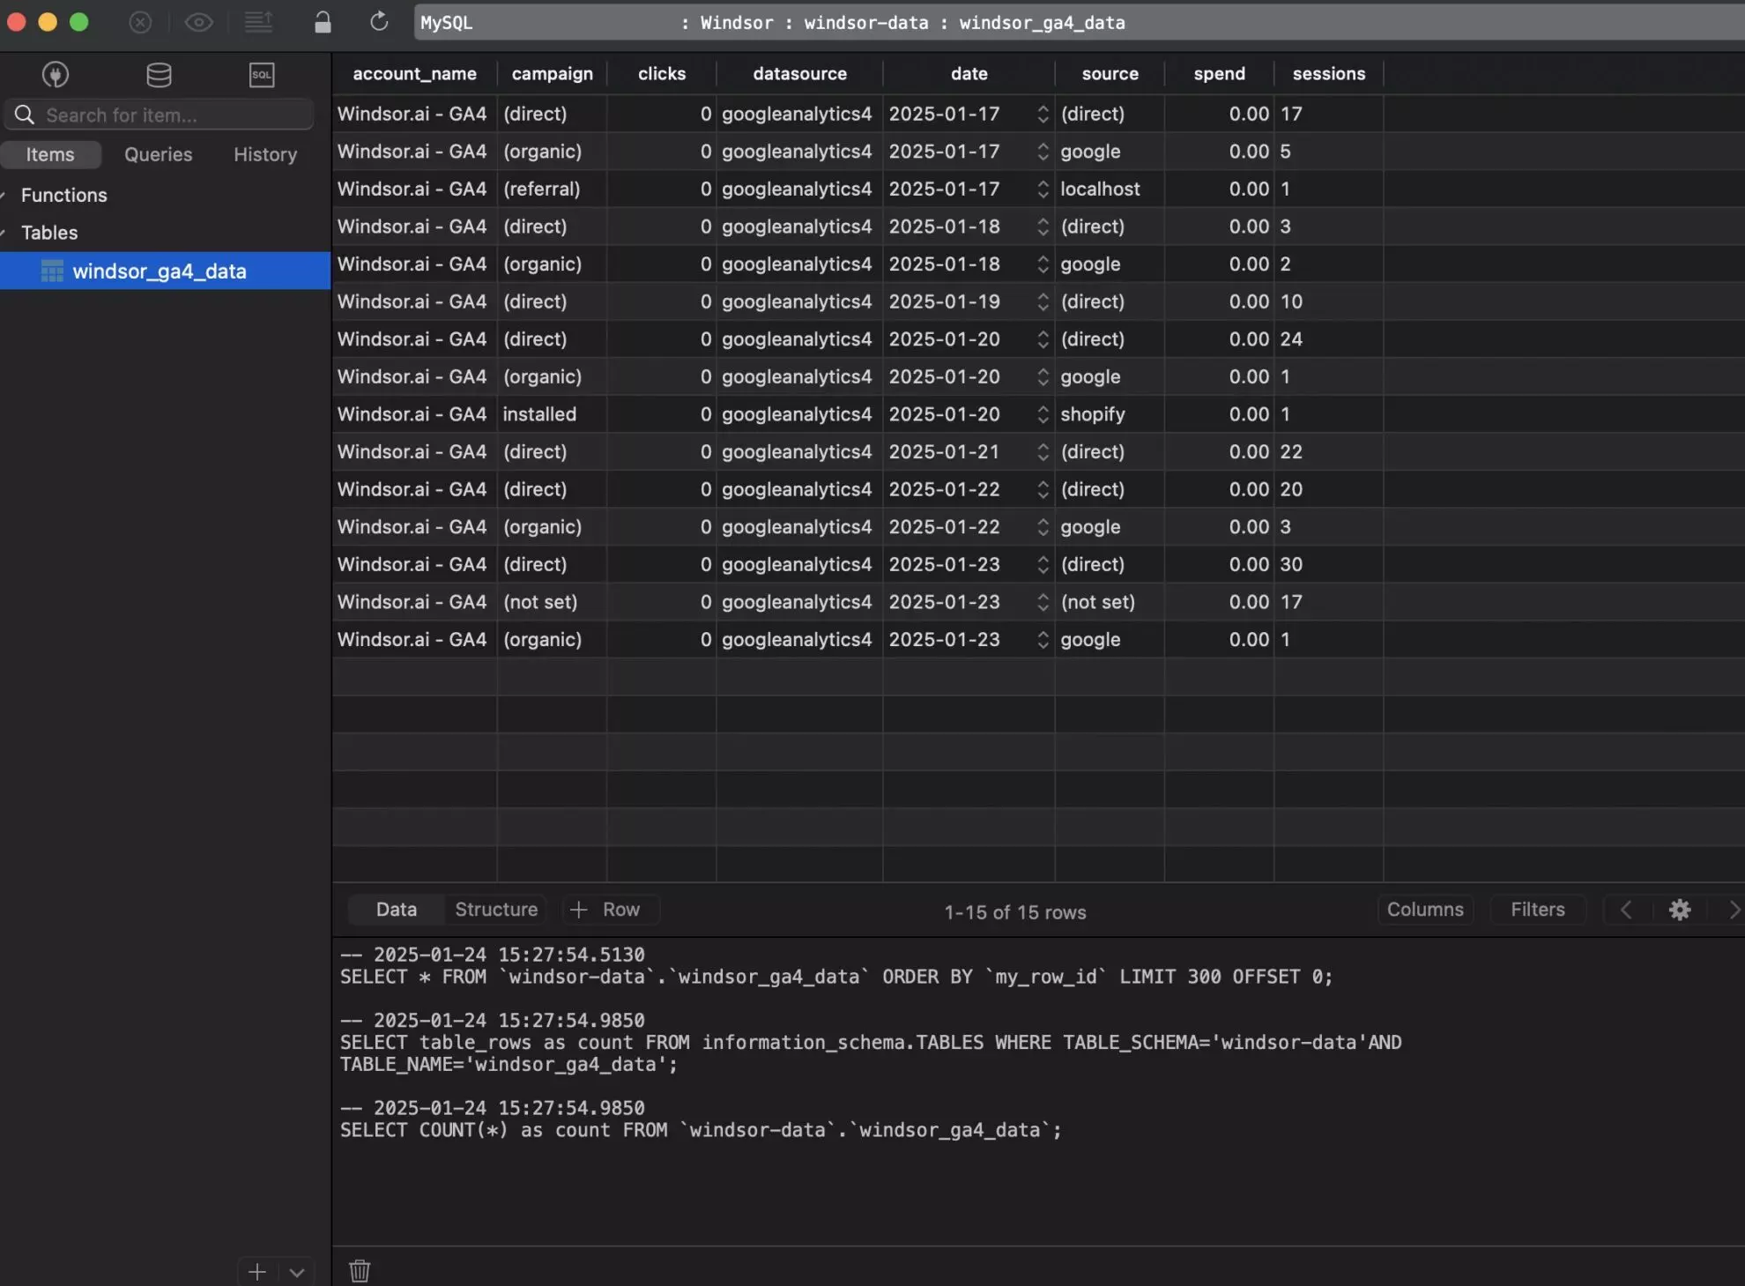
Task: Click the plus icon at the sidebar bottom
Action: (256, 1272)
